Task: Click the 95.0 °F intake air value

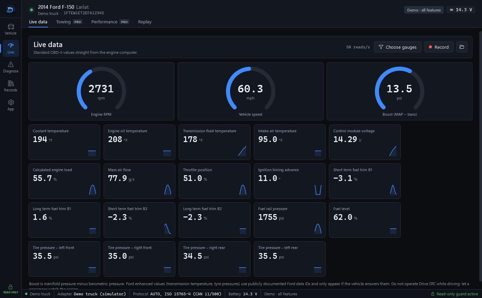Action: [x=270, y=139]
